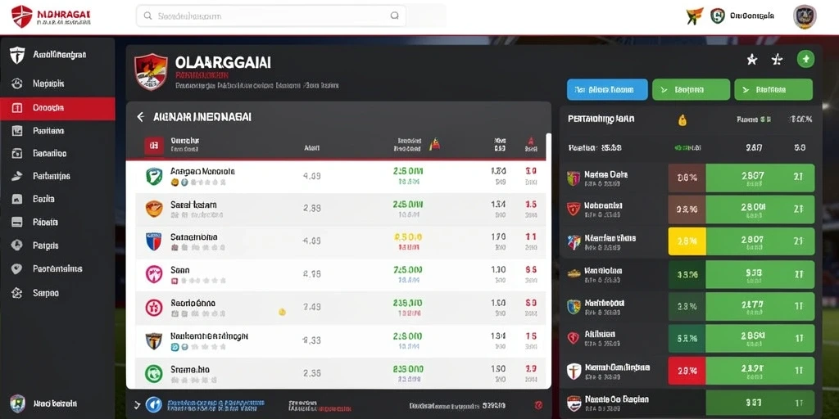Image resolution: width=839 pixels, height=419 pixels.
Task: Click the red shield logo in top bar
Action: point(22,16)
